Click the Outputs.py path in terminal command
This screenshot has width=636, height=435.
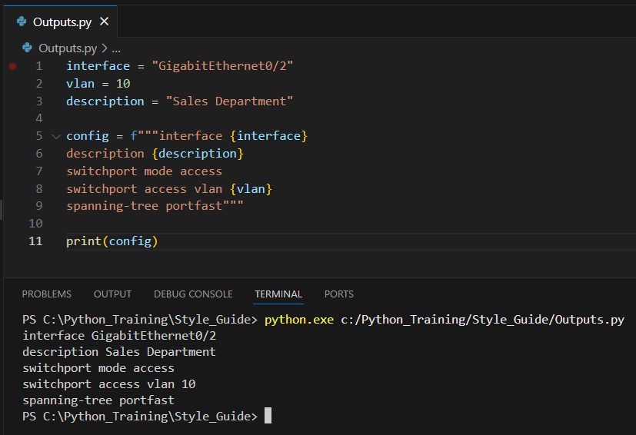(482, 320)
